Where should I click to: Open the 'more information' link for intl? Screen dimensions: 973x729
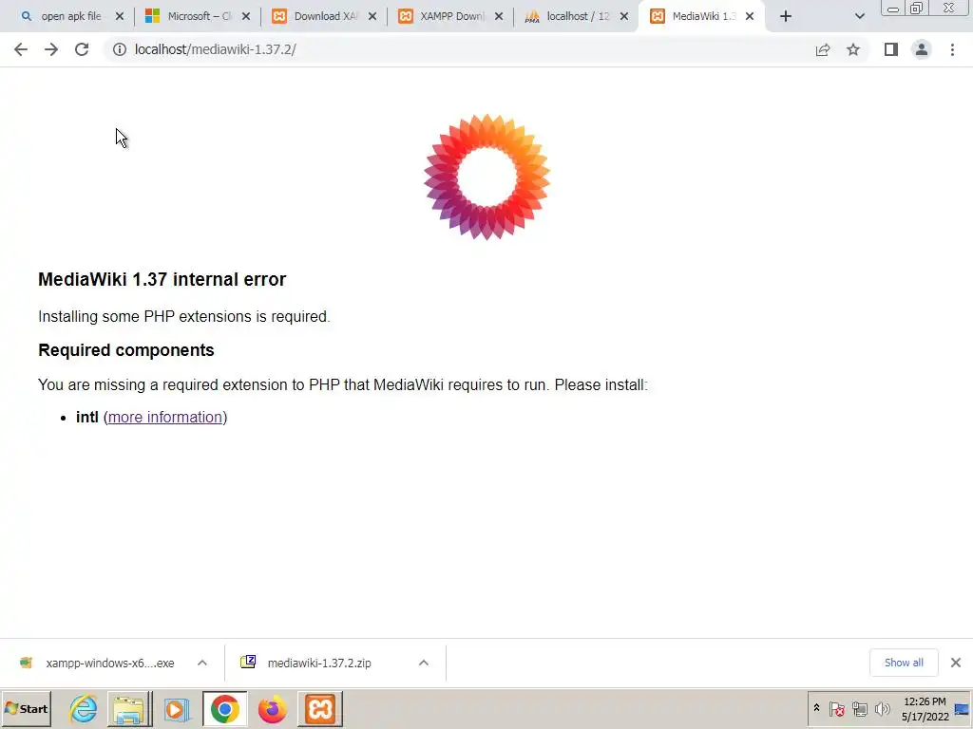(x=165, y=418)
